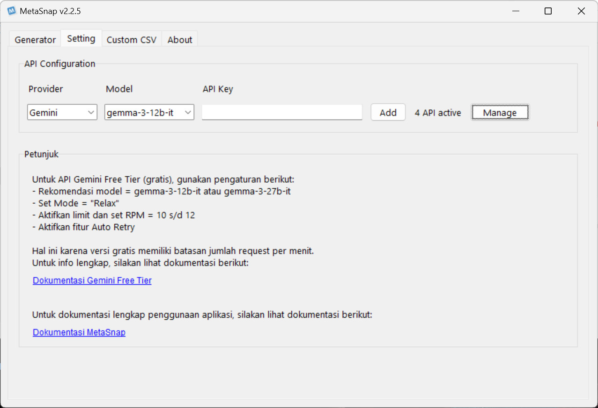598x408 pixels.
Task: Click the 'MetaSnap v2.2.5' window title
Action: tap(50, 11)
